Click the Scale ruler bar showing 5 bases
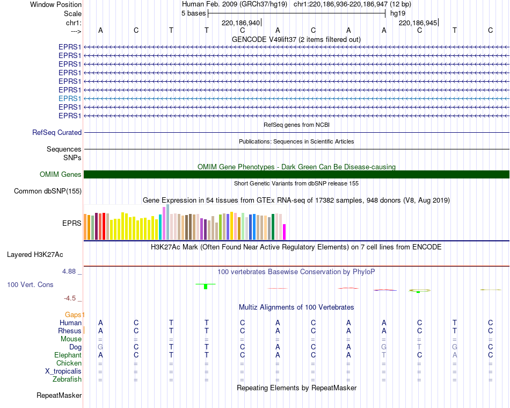The width and height of the screenshot is (510, 408). pos(297,13)
